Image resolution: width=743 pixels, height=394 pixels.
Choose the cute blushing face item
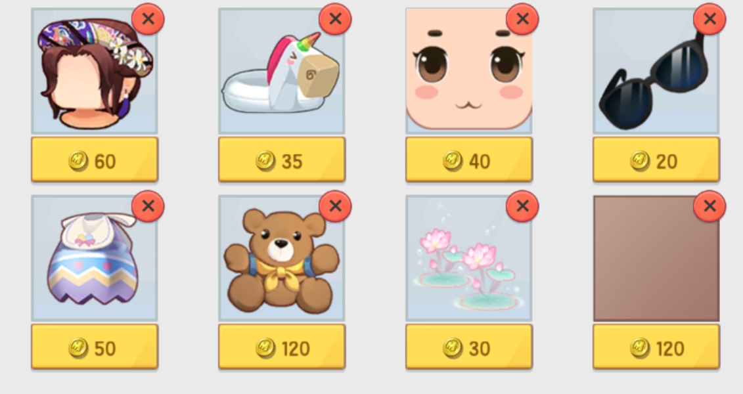pyautogui.click(x=468, y=71)
